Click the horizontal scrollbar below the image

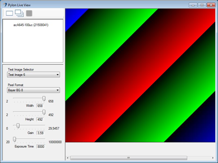coord(128,158)
